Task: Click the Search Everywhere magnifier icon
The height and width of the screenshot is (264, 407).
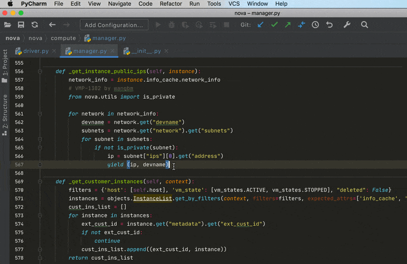Action: click(x=365, y=25)
